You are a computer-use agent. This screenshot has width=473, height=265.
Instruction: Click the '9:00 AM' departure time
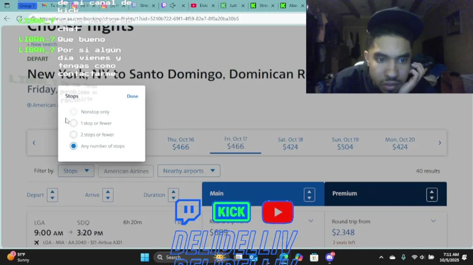tap(49, 233)
